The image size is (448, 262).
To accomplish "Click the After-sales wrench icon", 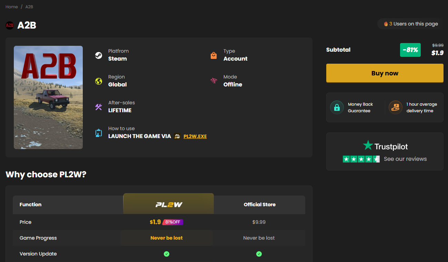I will click(99, 107).
